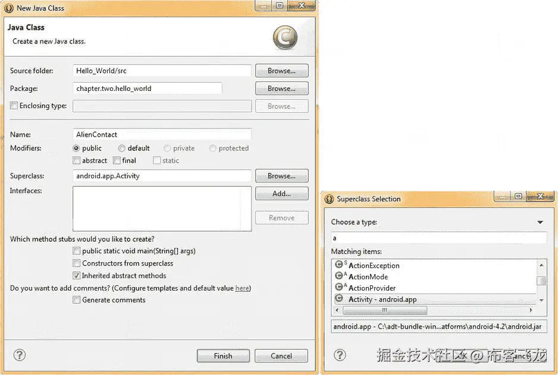Click the ActionProvider class icon

(339, 286)
